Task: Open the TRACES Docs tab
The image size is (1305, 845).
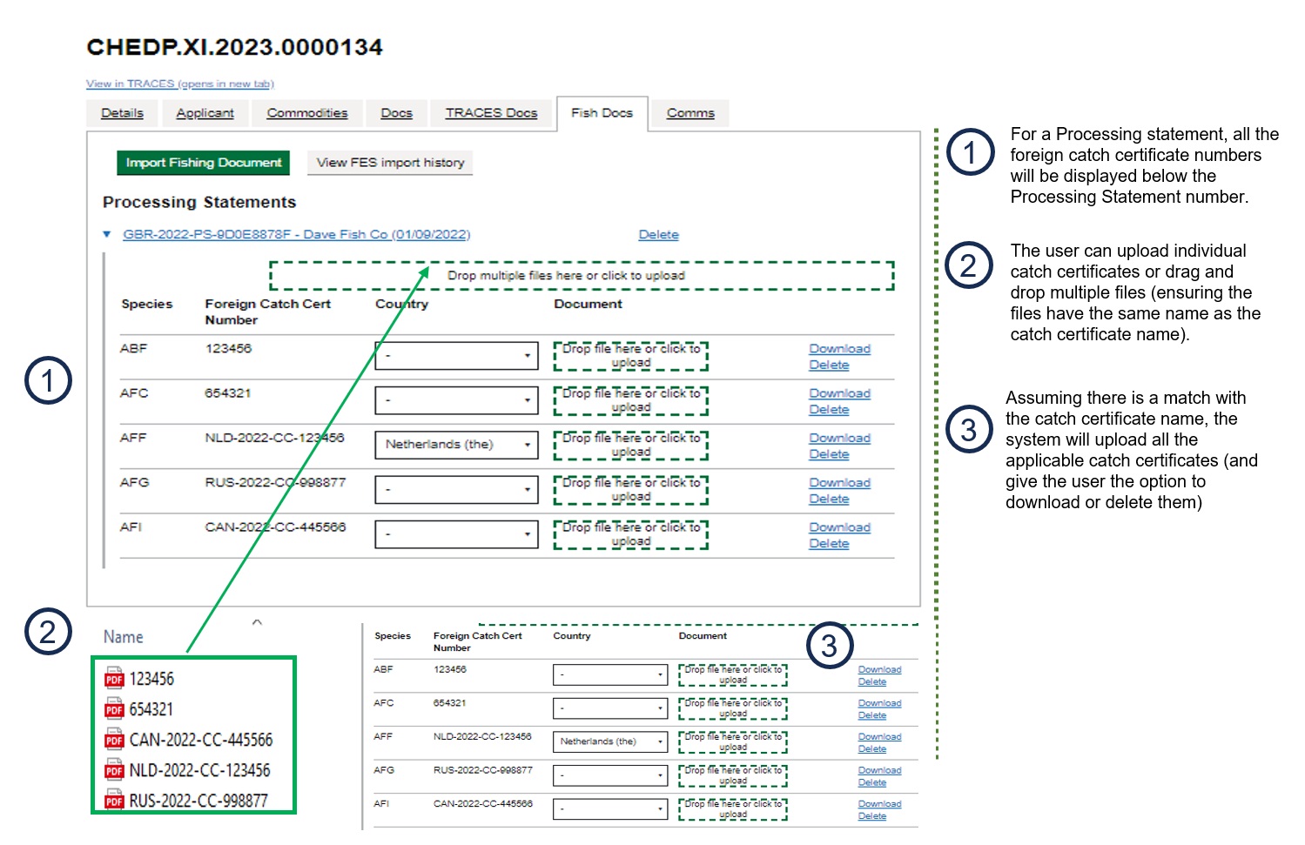Action: coord(492,113)
